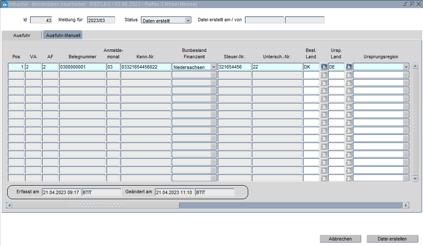Click the Belegnummer field with 0300000001

[82, 67]
